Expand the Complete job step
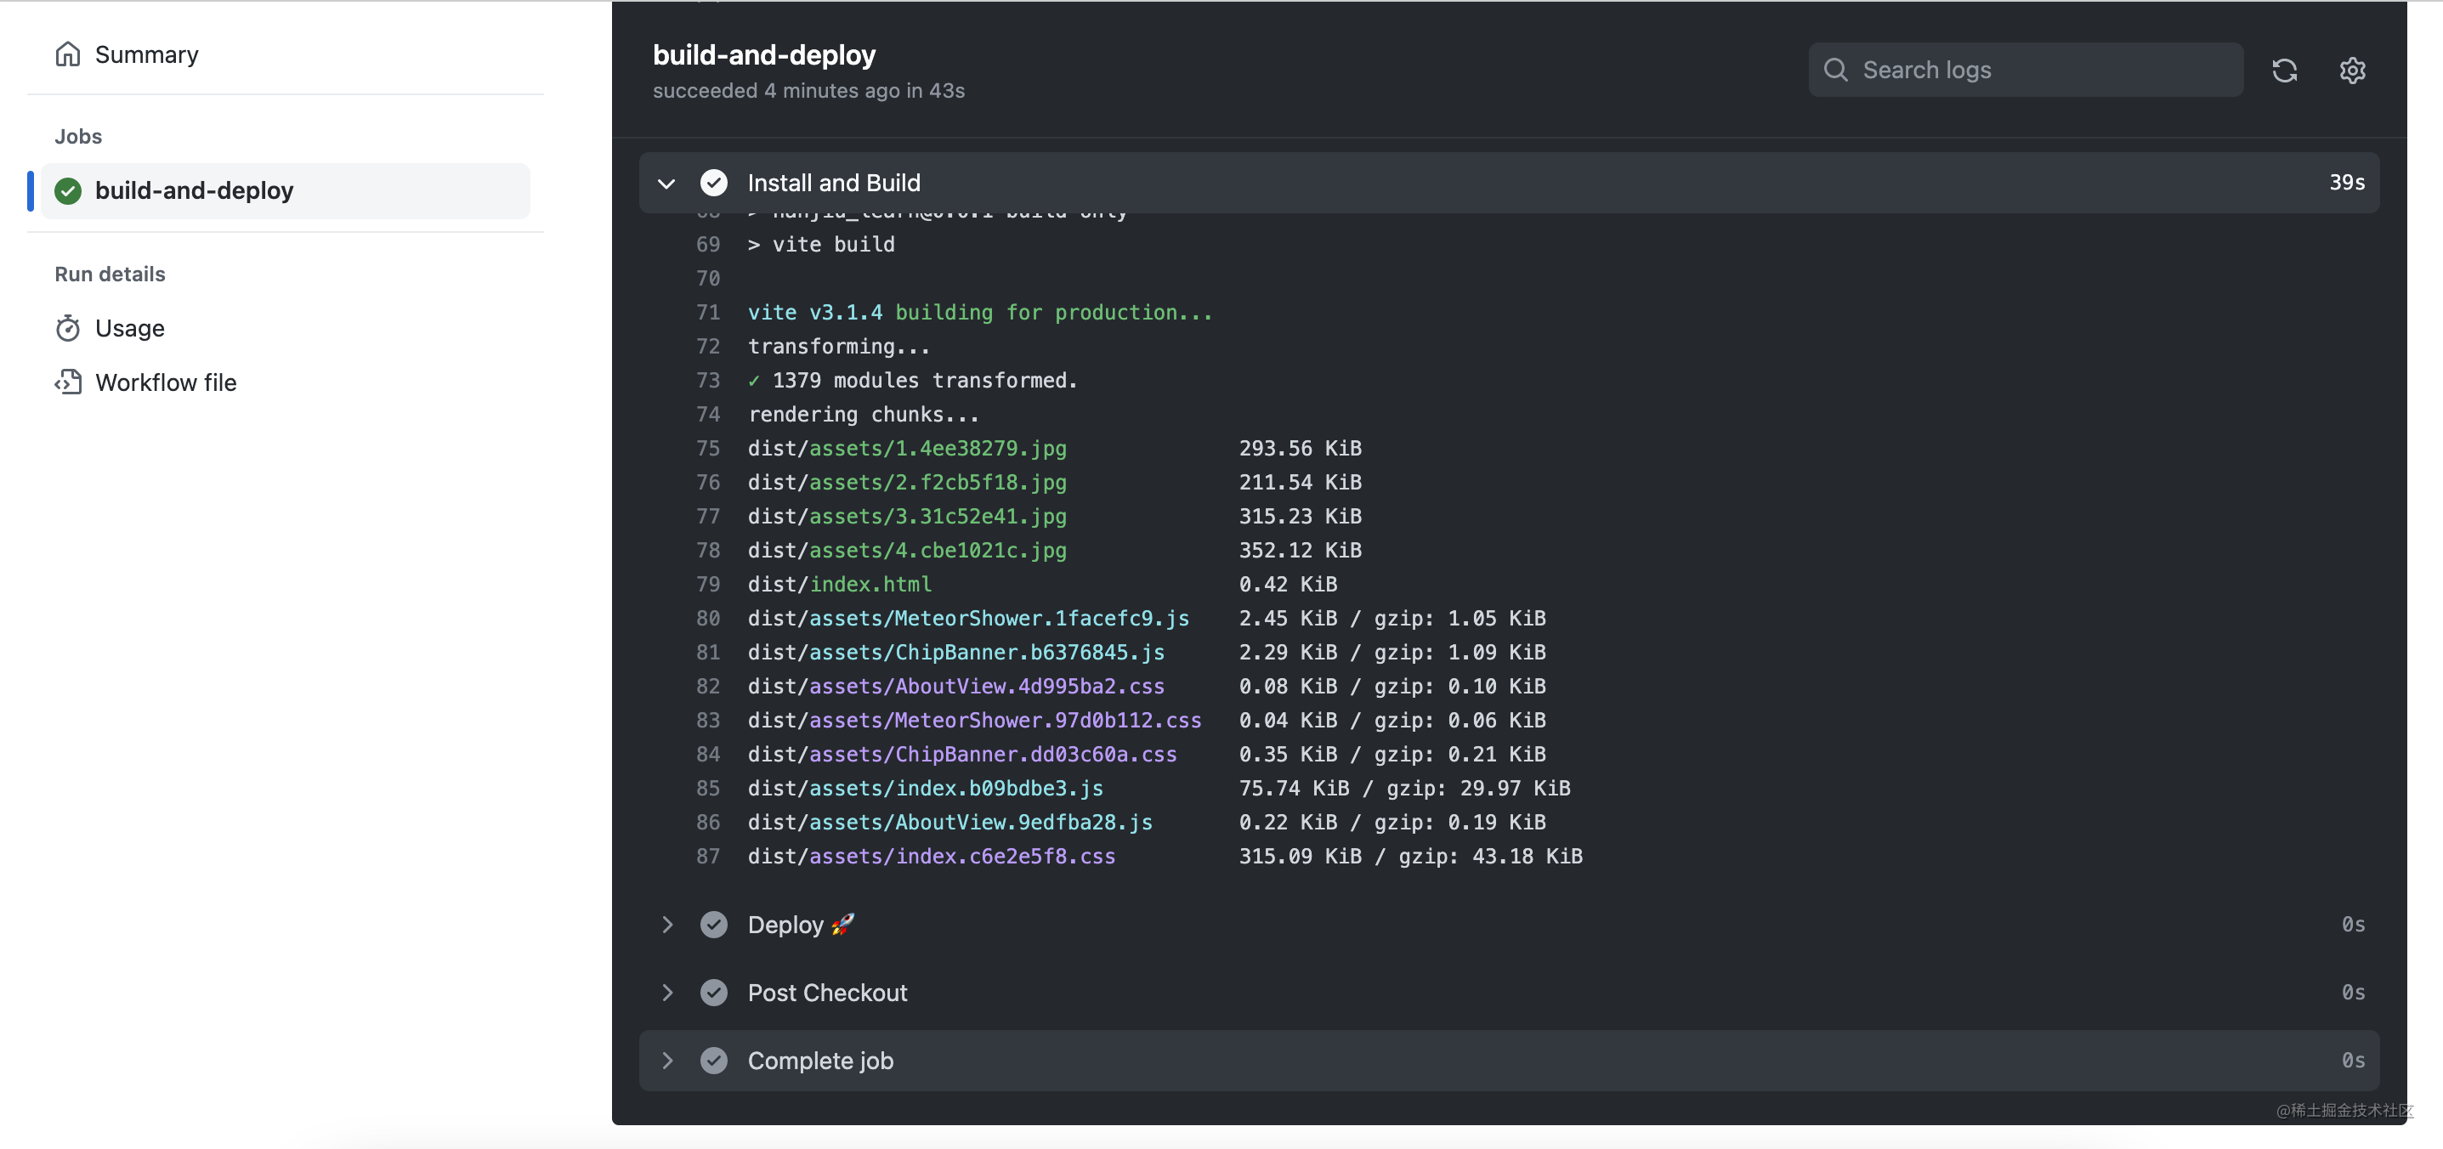The image size is (2443, 1149). point(666,1059)
